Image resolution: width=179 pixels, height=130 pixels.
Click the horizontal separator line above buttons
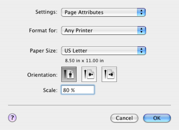tap(89, 105)
